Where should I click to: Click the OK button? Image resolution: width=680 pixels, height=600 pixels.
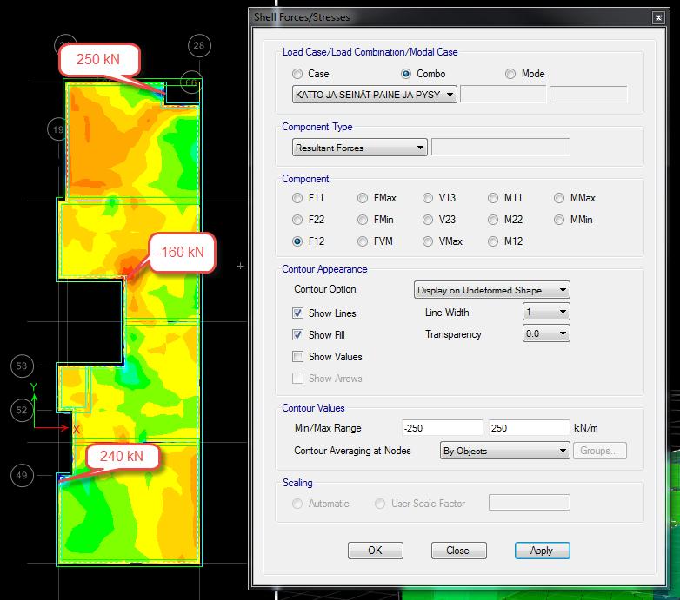[x=376, y=551]
